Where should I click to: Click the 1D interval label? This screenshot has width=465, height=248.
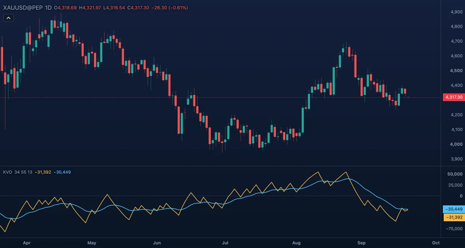click(48, 8)
